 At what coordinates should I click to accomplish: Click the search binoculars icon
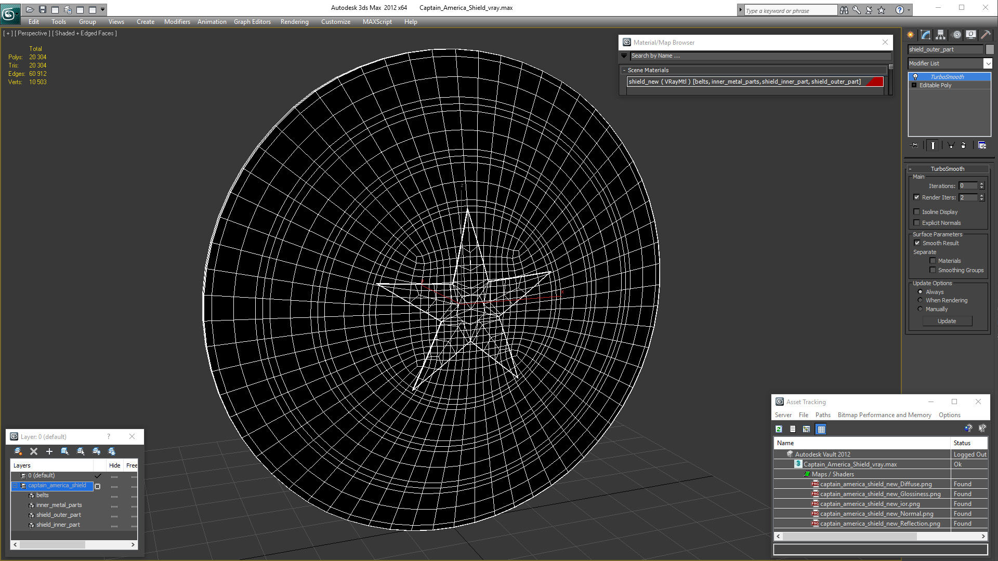844,10
